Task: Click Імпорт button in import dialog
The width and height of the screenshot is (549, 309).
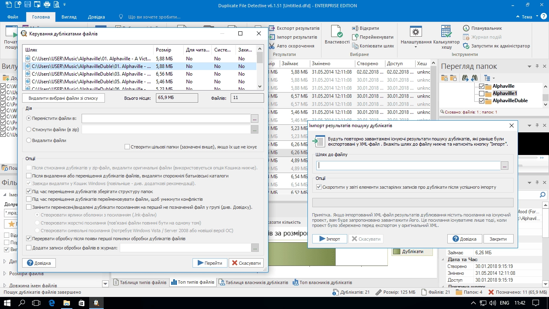Action: [330, 239]
